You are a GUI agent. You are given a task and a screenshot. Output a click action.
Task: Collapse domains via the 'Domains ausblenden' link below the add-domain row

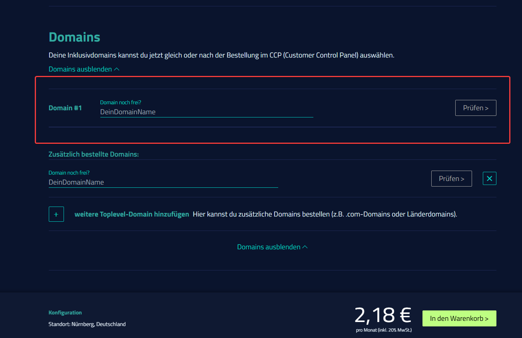tap(273, 247)
